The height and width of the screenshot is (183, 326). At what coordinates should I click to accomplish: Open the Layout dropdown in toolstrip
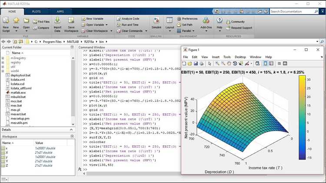[x=170, y=24]
